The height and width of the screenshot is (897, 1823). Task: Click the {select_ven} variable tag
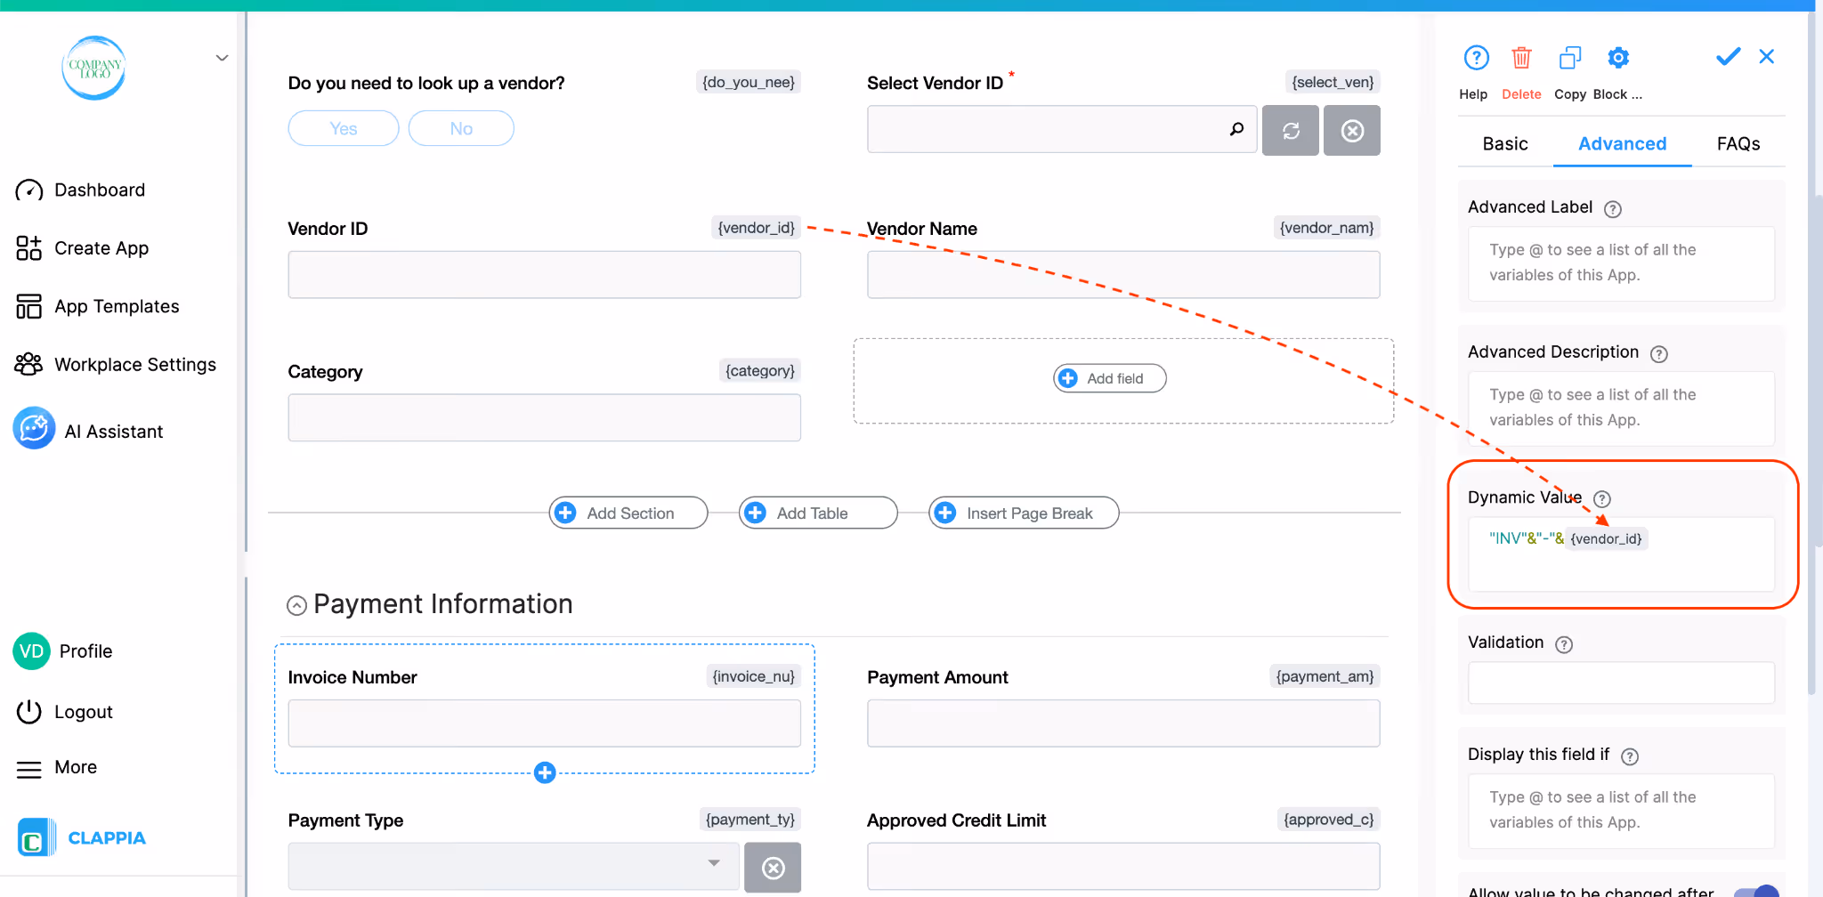[x=1333, y=82]
